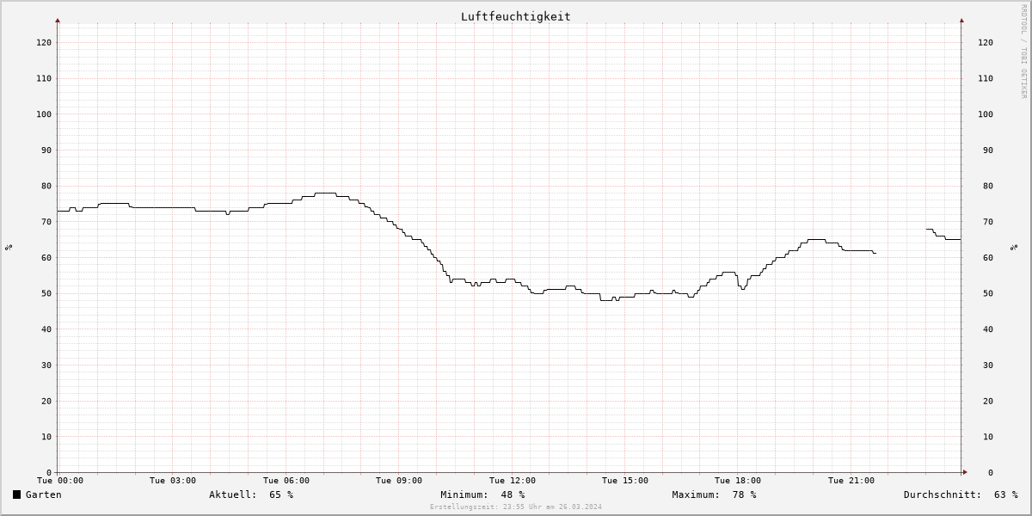This screenshot has height=516, width=1032.
Task: Click the 'Durchschnitt: 63 %' value
Action: point(961,494)
